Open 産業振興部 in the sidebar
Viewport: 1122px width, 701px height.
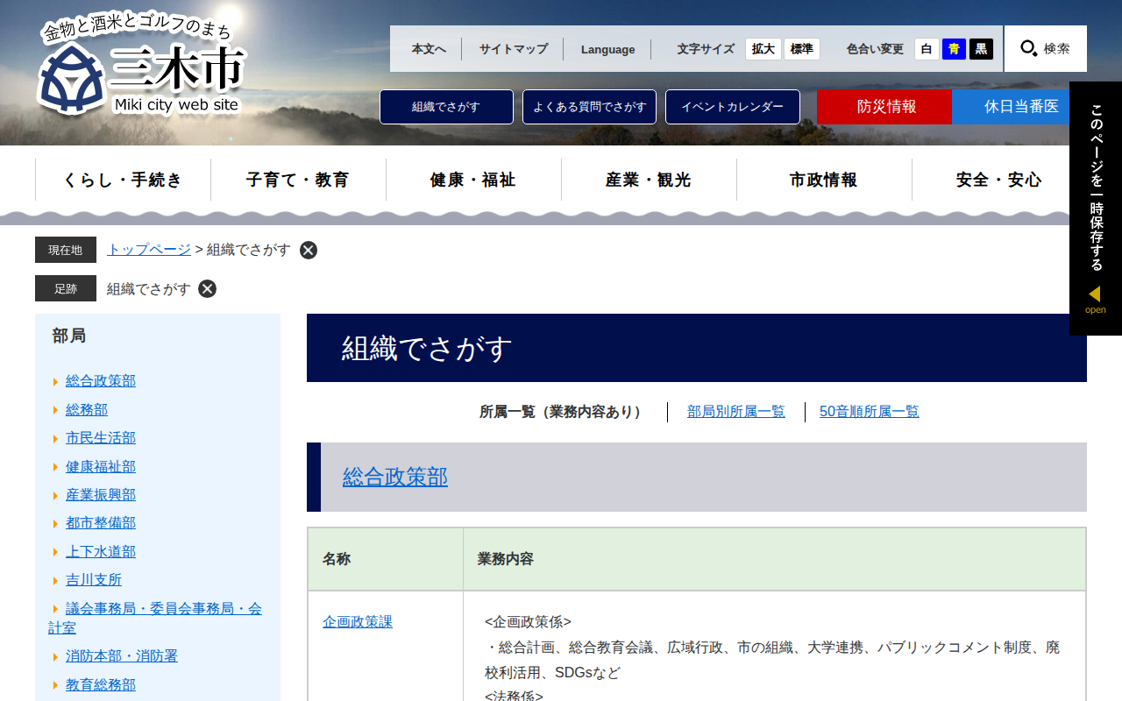(101, 495)
